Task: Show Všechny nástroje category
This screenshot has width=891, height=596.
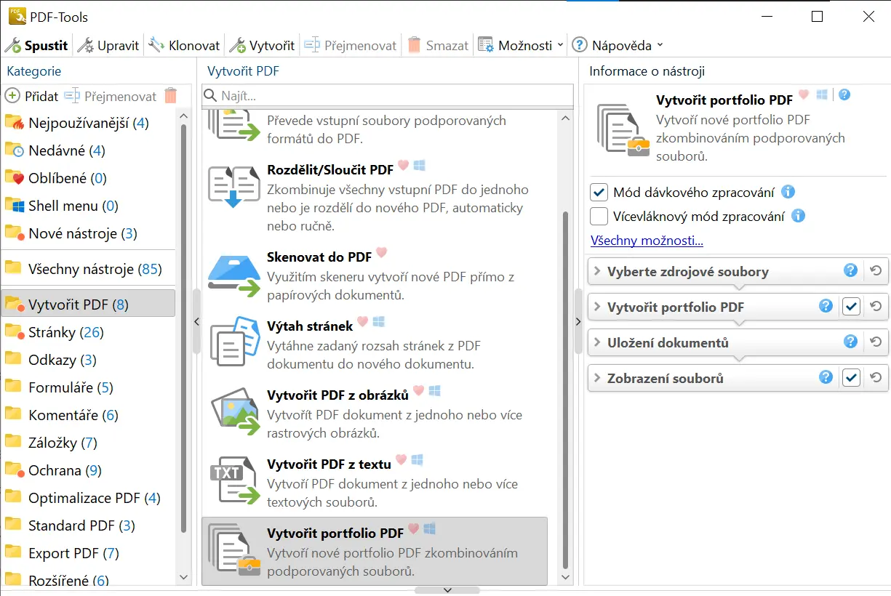Action: [89, 269]
